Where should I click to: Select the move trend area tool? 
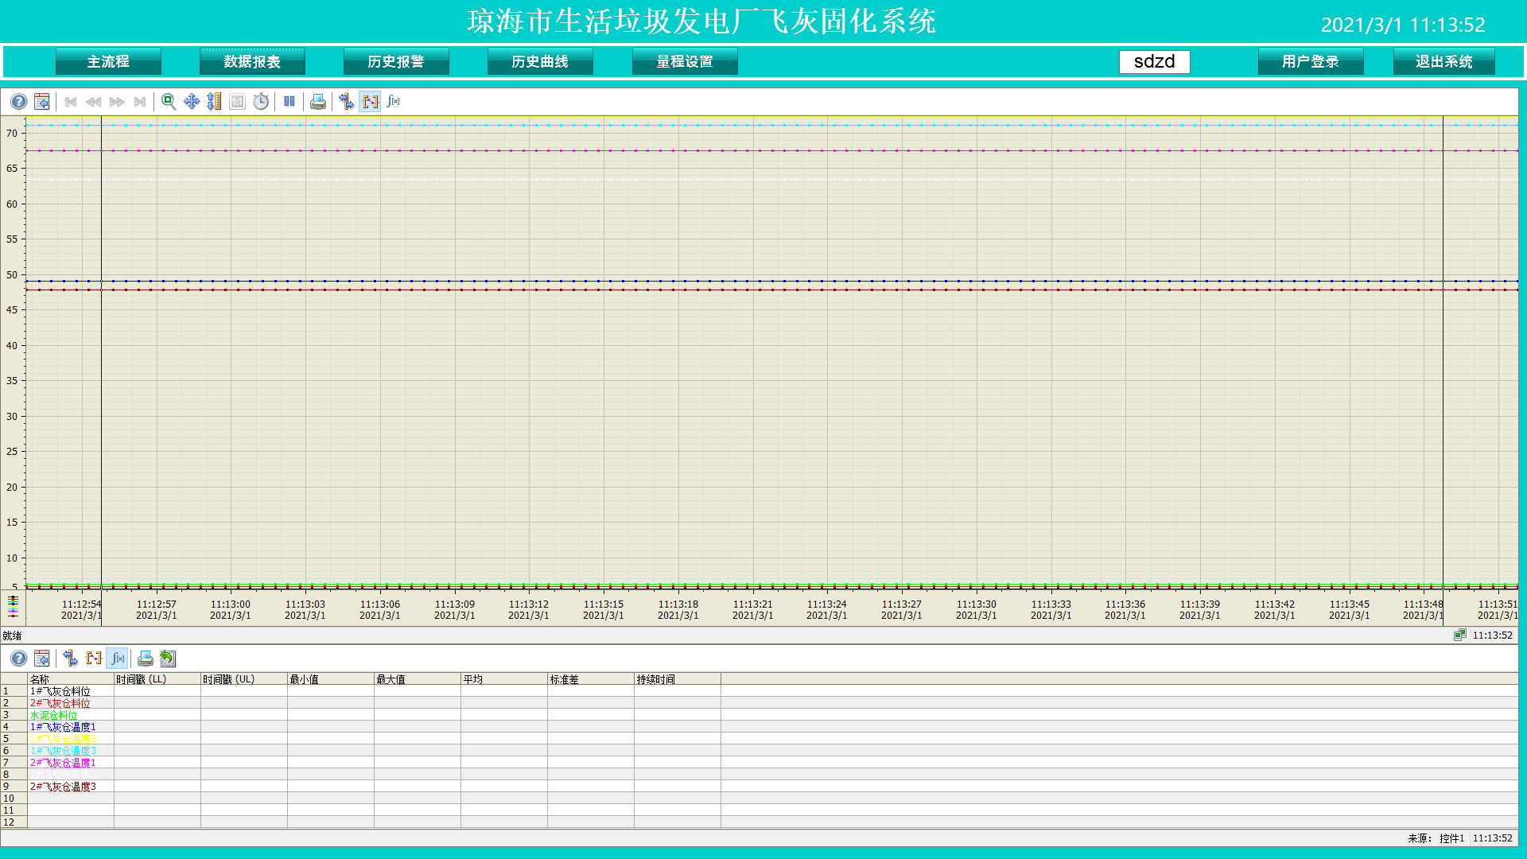[192, 102]
